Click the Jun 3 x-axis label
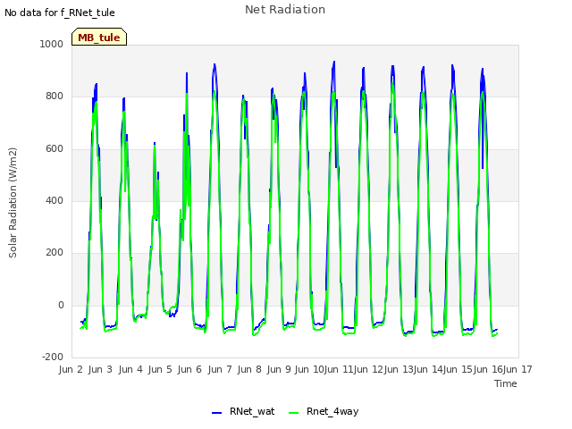572x429 pixels. pyautogui.click(x=100, y=369)
